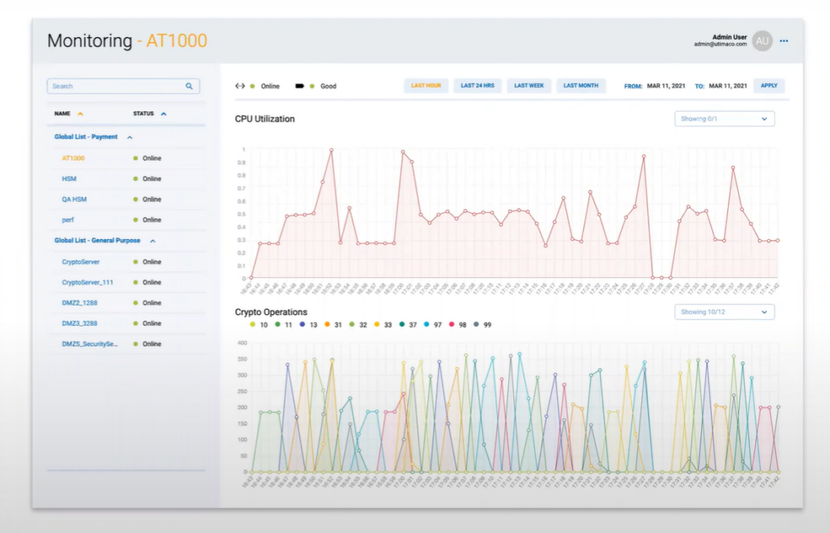
Task: Click the battery icon next to Good
Action: click(300, 86)
